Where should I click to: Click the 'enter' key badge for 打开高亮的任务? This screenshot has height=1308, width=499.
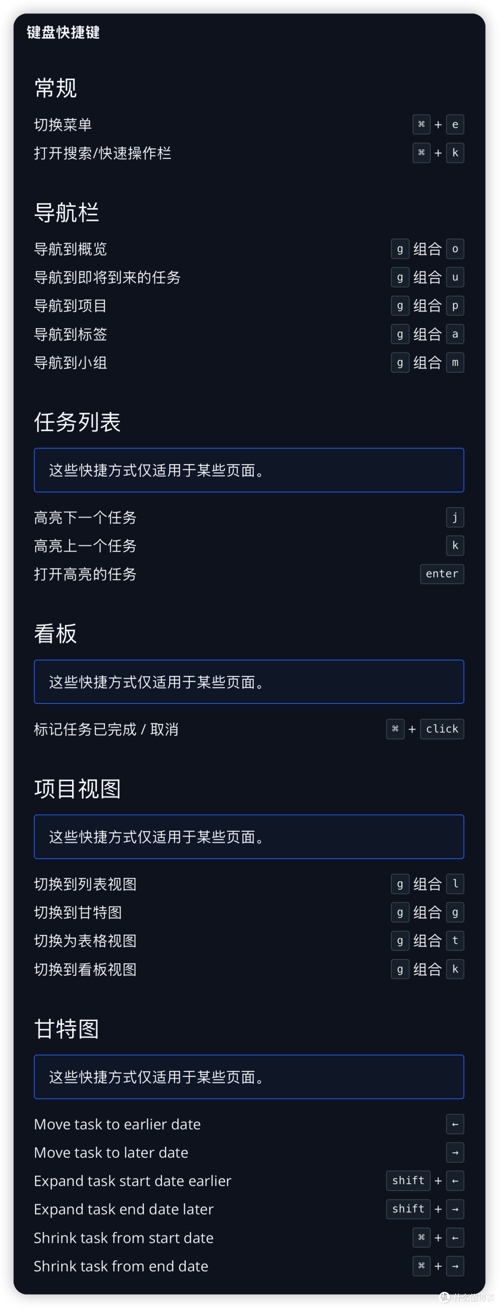442,575
